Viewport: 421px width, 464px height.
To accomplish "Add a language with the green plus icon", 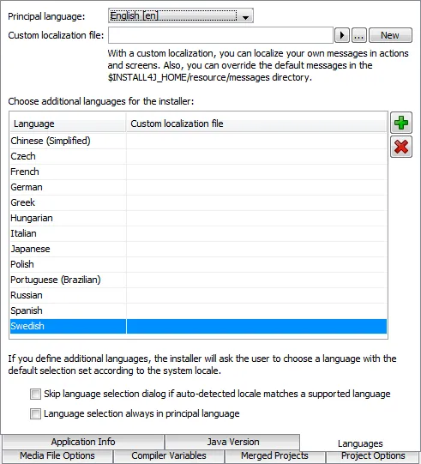I will [x=401, y=123].
